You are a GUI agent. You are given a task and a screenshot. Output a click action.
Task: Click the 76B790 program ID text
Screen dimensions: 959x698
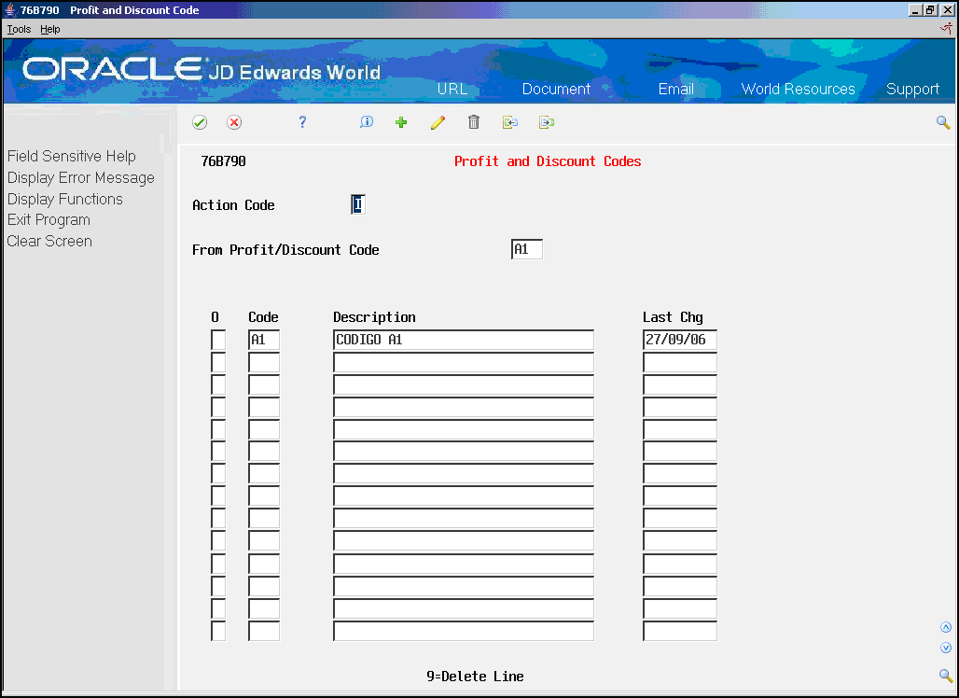point(223,161)
